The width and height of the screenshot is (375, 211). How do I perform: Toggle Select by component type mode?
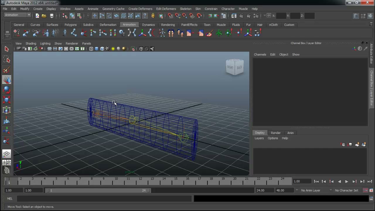79,16
